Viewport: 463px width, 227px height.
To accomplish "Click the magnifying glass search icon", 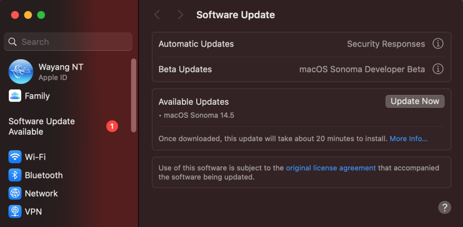I will (x=13, y=42).
